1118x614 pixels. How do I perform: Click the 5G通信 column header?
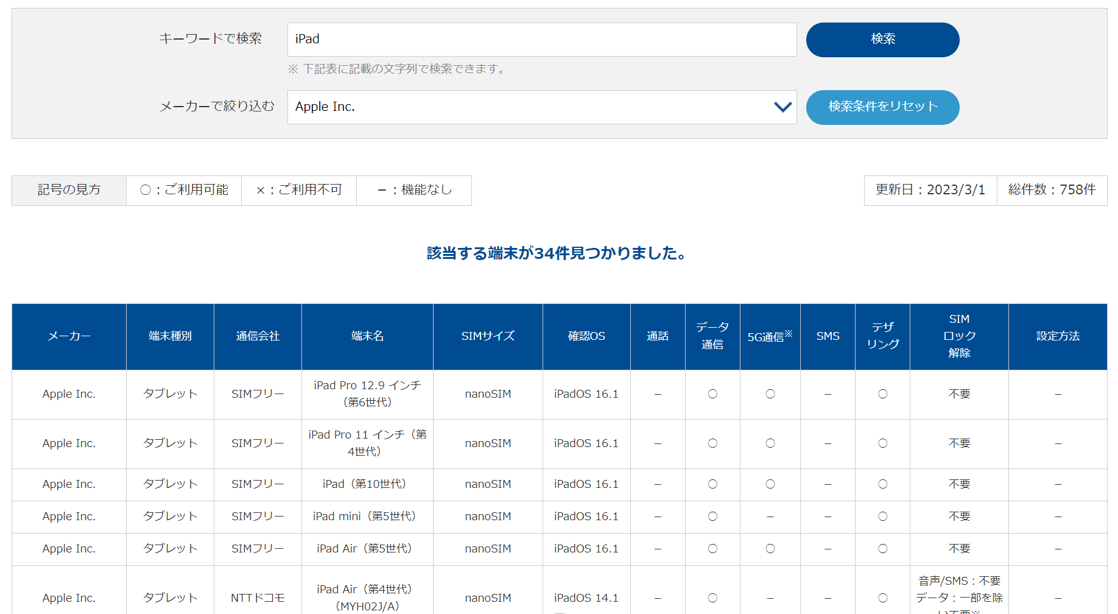pos(770,336)
